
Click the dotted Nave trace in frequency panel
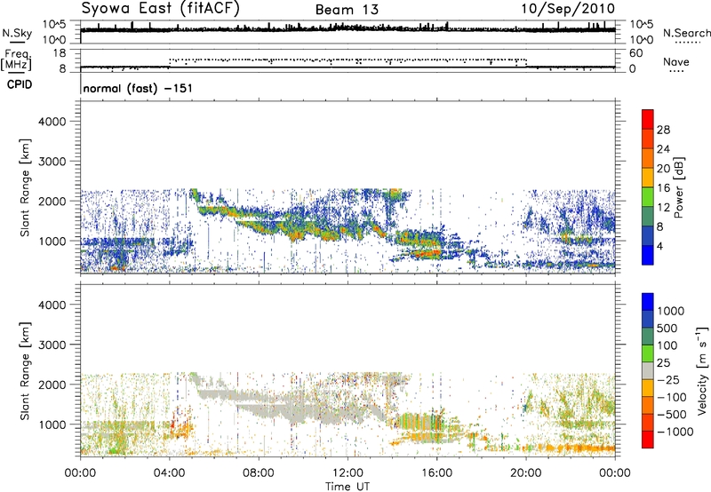click(348, 60)
